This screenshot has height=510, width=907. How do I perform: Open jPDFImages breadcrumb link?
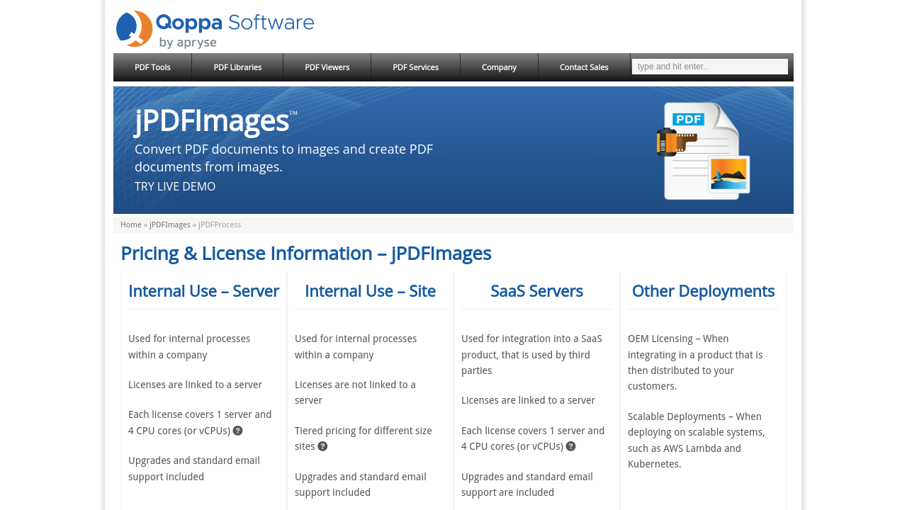[x=170, y=225]
